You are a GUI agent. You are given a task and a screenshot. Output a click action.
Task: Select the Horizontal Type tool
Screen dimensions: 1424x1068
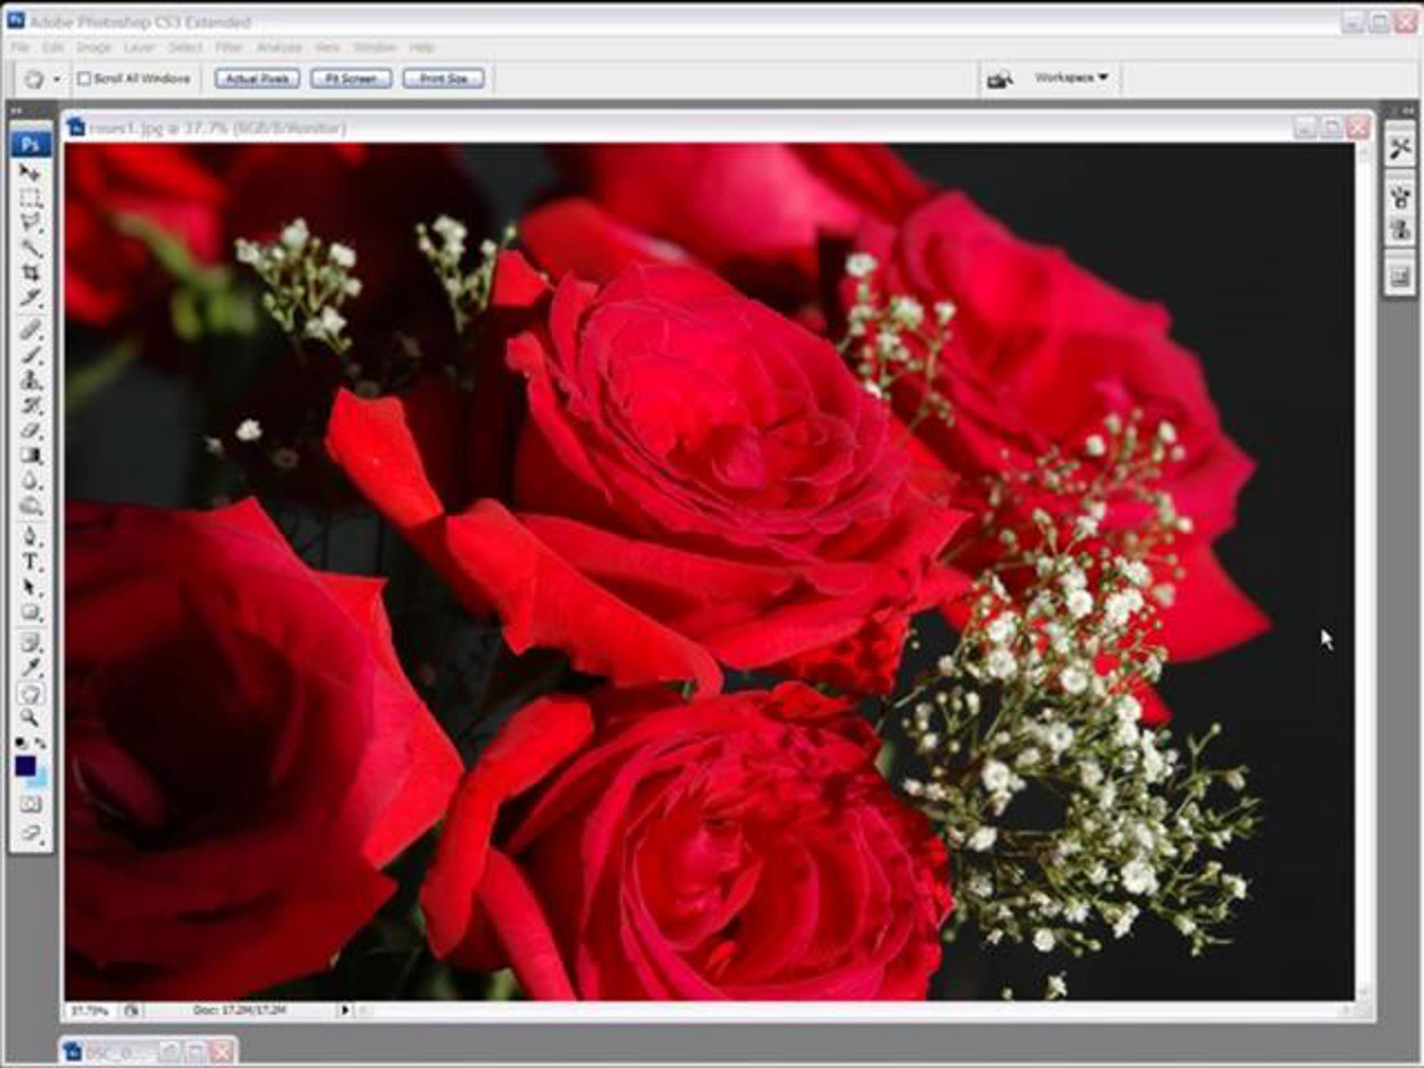(30, 562)
